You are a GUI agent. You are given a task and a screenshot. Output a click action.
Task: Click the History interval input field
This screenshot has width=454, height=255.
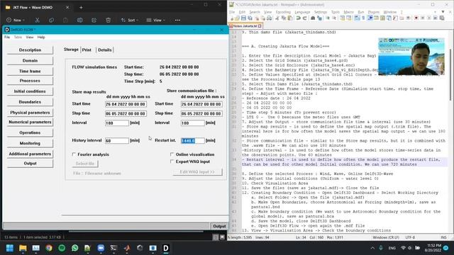(117, 140)
